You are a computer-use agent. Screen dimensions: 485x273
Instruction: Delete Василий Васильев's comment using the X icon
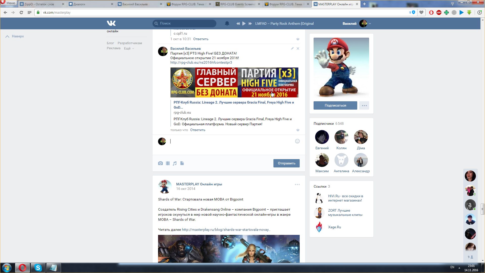tap(298, 48)
